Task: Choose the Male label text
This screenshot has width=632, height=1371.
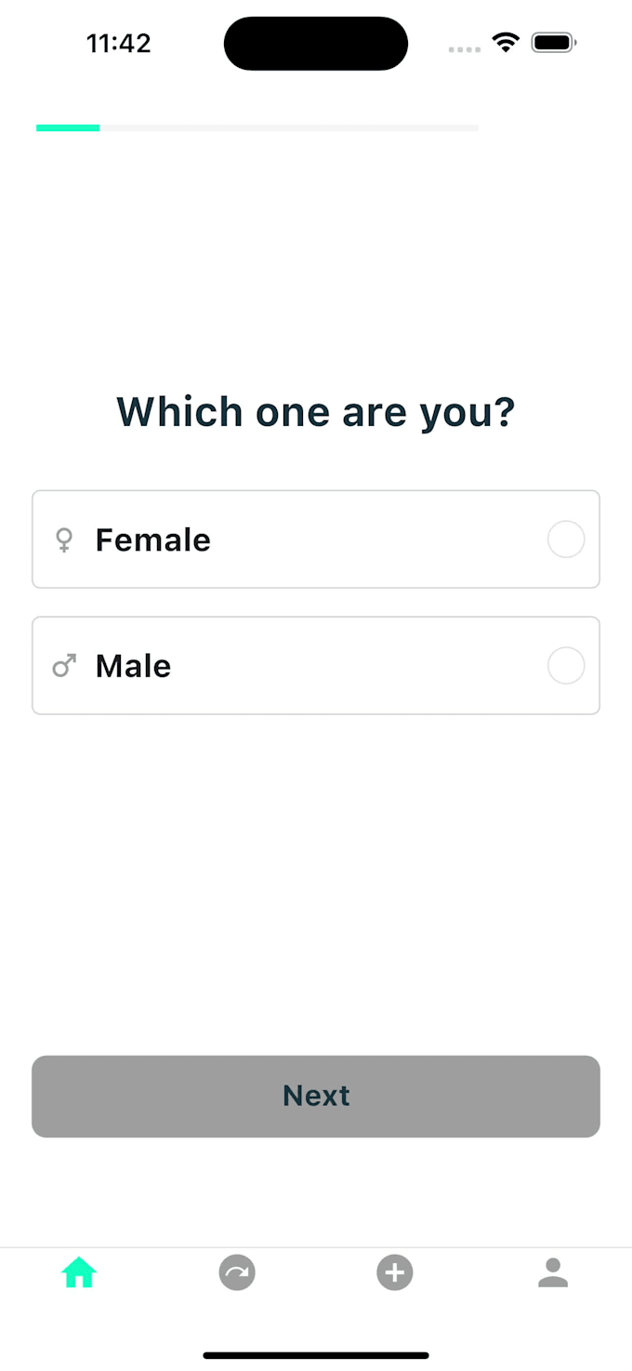Action: pos(134,666)
